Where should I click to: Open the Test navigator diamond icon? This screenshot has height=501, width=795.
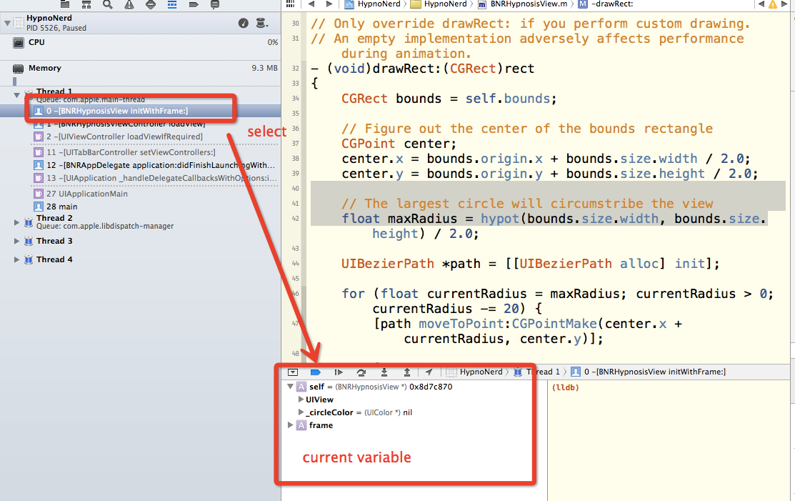[x=151, y=4]
